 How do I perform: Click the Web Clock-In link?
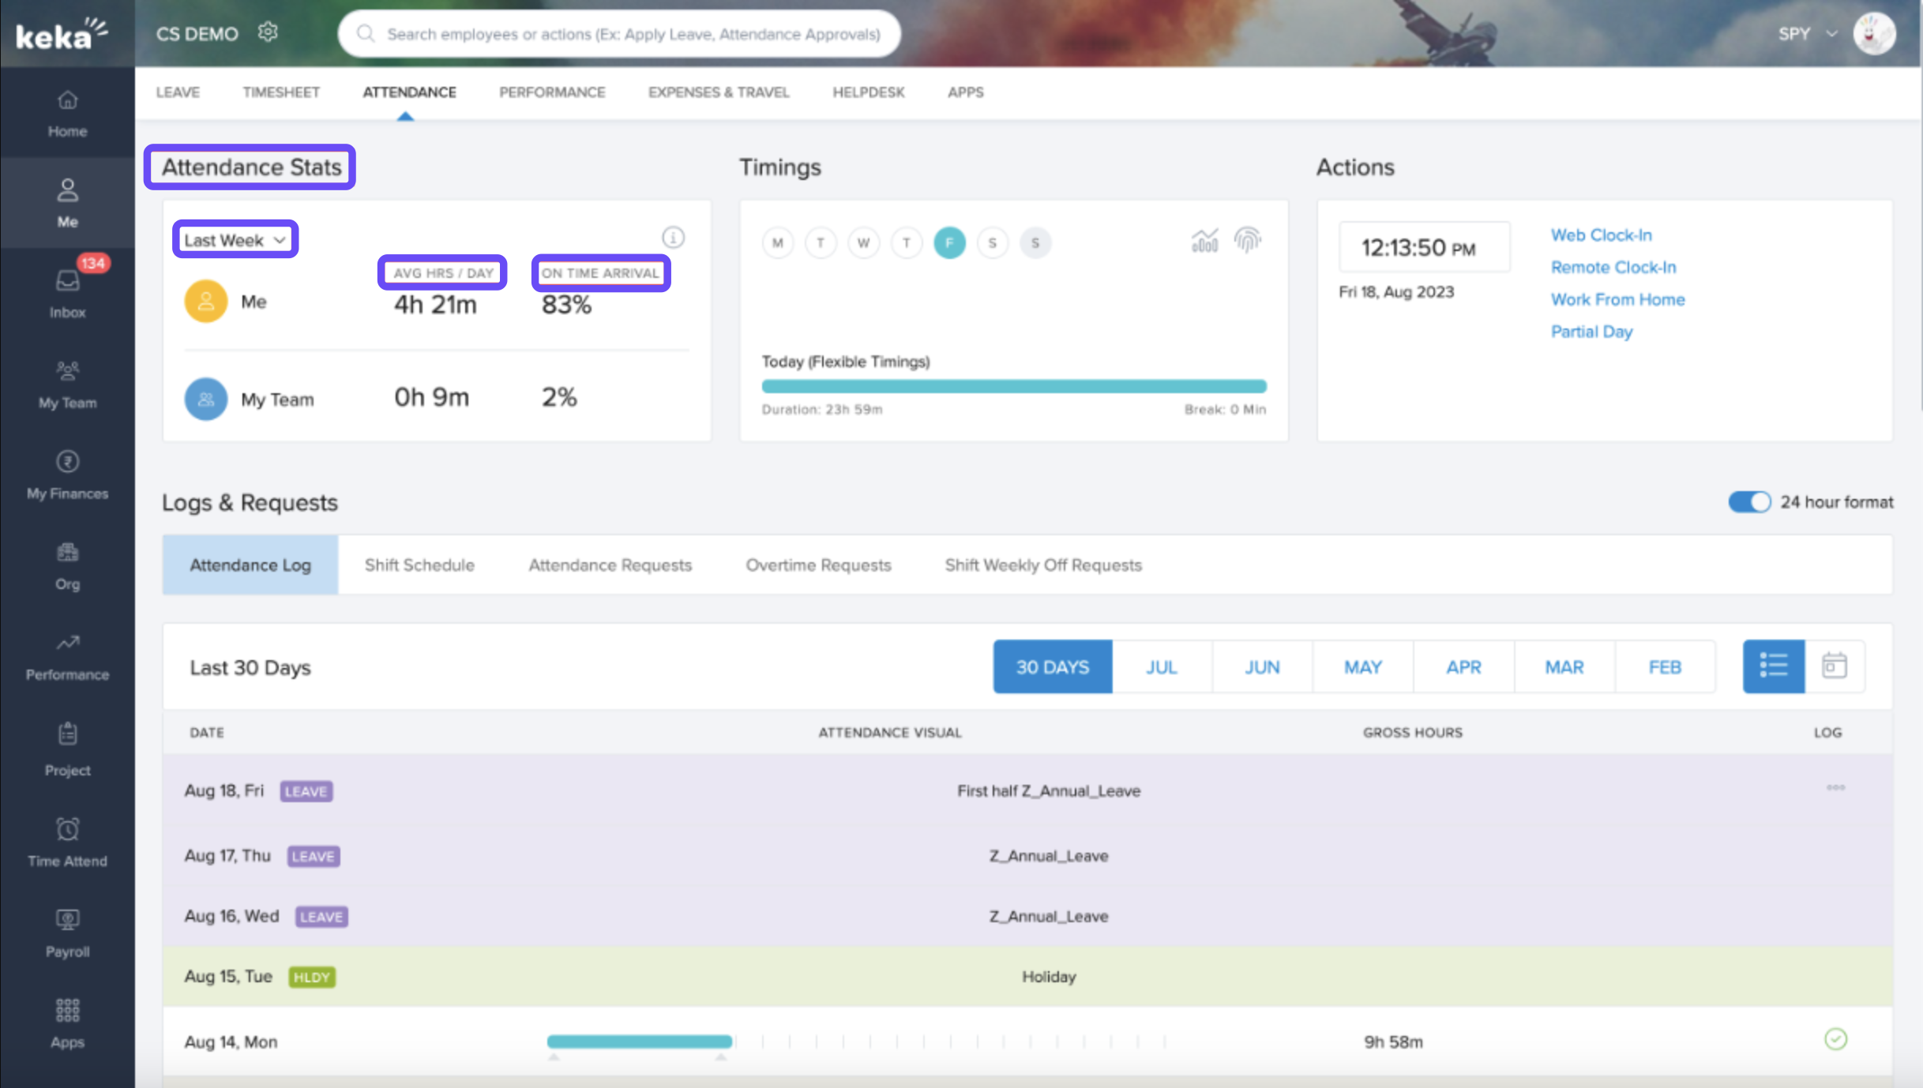click(x=1601, y=235)
